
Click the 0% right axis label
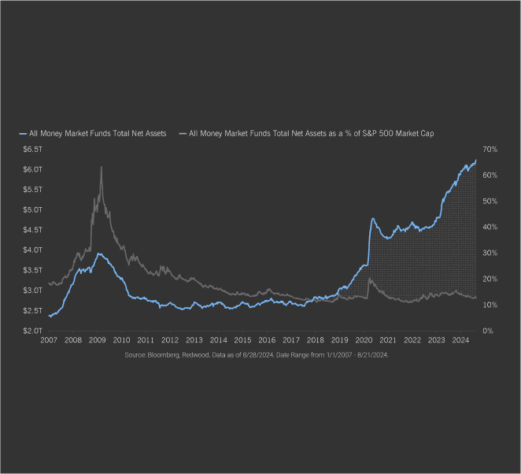click(488, 331)
